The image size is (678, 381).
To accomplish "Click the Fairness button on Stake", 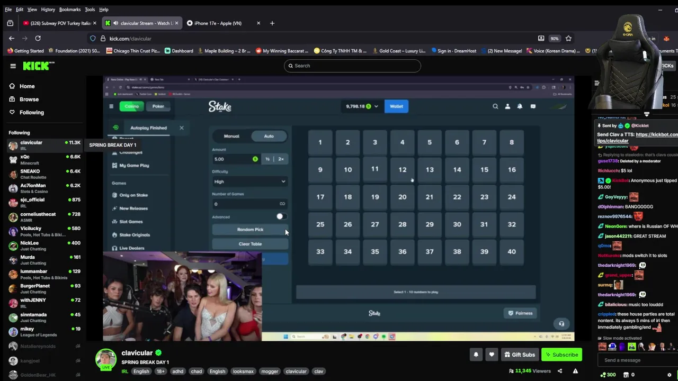I will click(x=520, y=313).
